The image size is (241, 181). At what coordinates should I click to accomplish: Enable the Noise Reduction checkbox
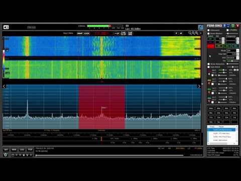click(x=208, y=64)
